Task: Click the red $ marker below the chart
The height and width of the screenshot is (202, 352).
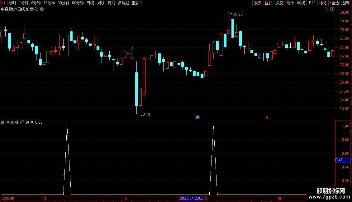Action: 267,118
